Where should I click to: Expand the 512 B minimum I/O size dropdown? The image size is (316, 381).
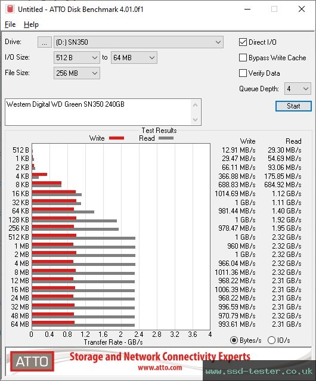pyautogui.click(x=77, y=58)
